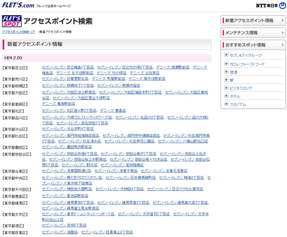
Task: Open セブン-イレブン 浅草千束店 link
Action: tap(116, 171)
